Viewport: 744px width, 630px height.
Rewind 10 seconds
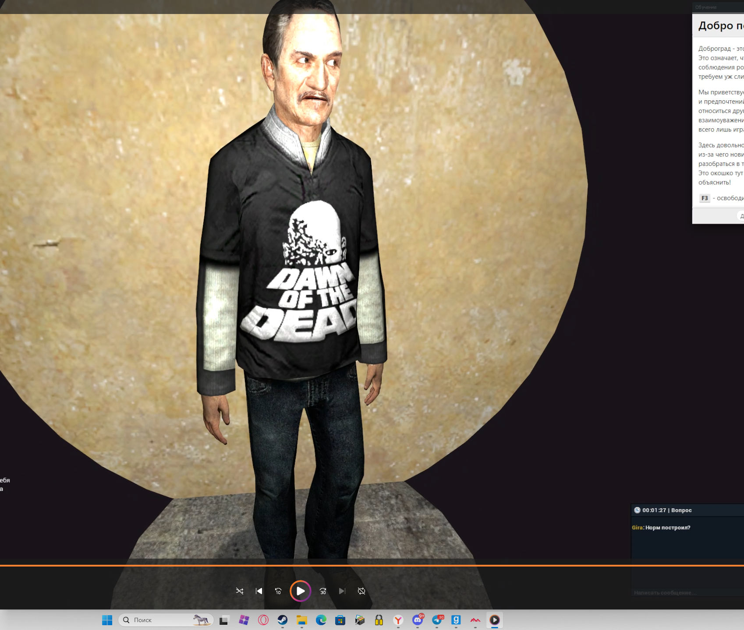point(278,591)
